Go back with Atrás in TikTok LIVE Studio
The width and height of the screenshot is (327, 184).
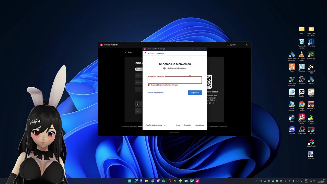[x=129, y=52]
